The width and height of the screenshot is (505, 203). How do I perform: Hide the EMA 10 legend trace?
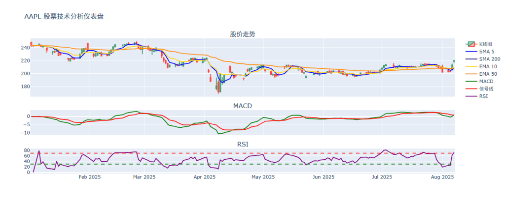point(481,66)
